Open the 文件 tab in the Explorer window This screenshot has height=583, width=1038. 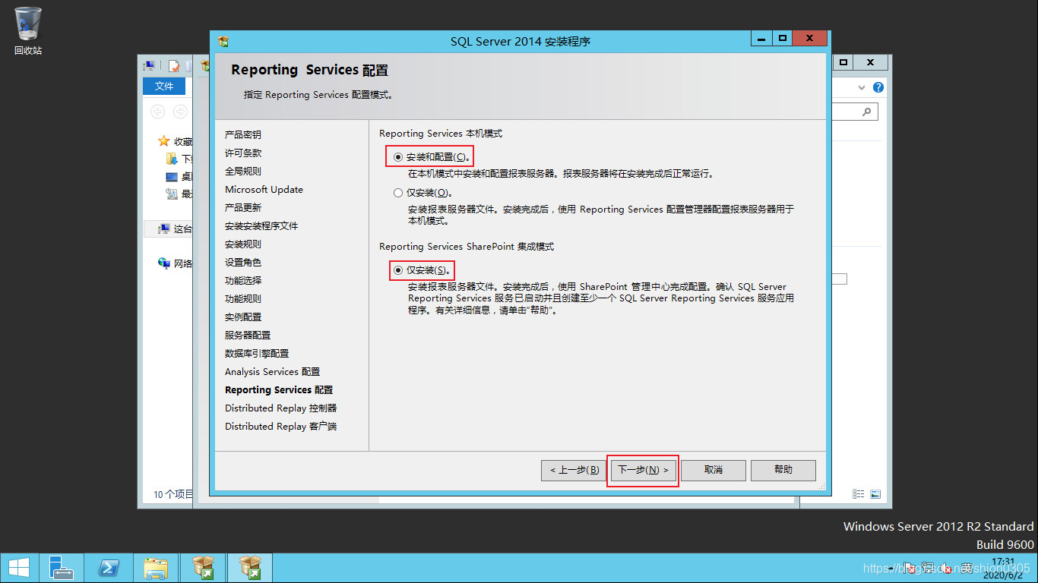coord(164,87)
